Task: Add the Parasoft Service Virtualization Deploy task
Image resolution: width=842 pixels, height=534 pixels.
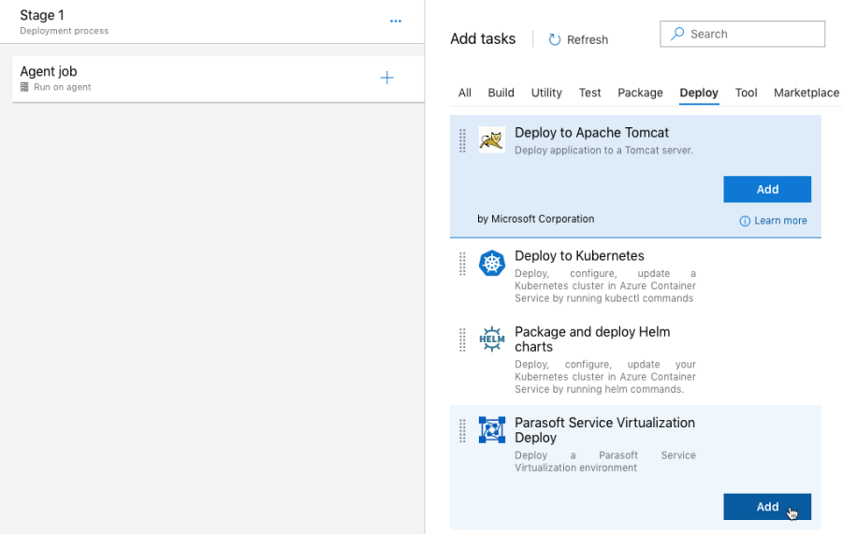Action: pyautogui.click(x=767, y=507)
